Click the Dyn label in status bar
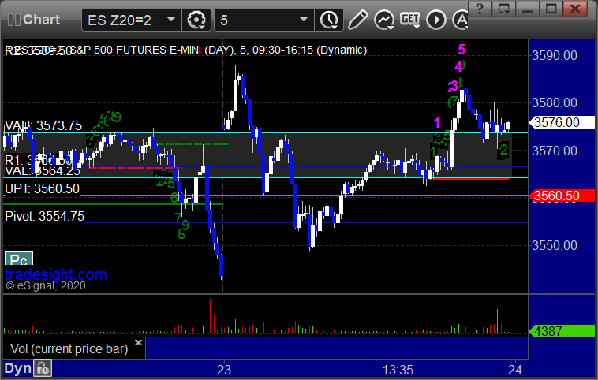Image resolution: width=598 pixels, height=380 pixels. (x=17, y=368)
